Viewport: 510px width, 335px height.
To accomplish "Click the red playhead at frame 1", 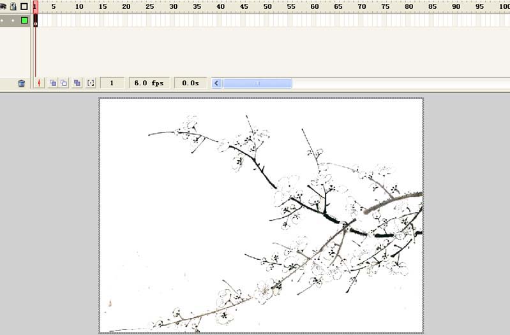I will 36,6.
